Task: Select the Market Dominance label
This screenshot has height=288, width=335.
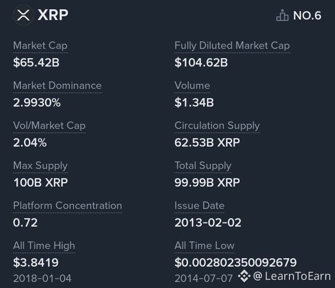Action: pos(57,86)
